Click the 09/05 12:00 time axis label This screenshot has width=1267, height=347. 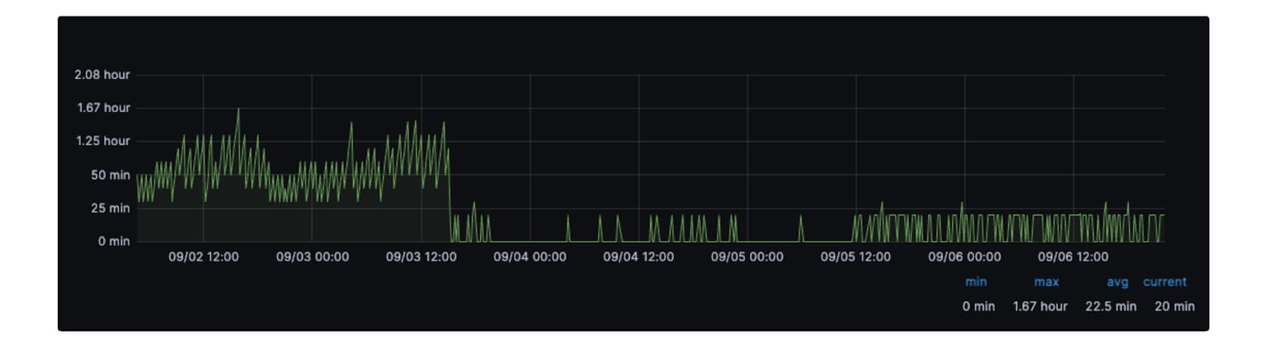click(x=855, y=257)
